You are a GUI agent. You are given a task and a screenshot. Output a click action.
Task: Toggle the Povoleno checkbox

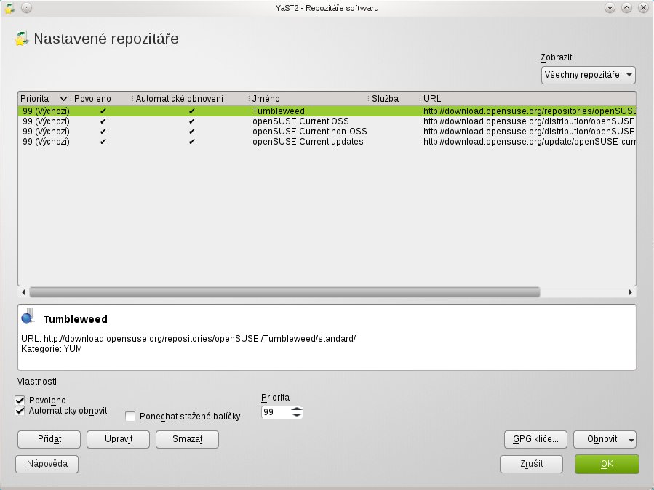click(x=20, y=401)
